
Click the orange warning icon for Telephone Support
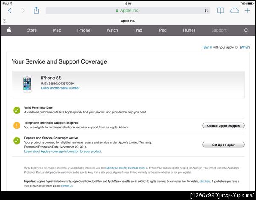(x=17, y=125)
